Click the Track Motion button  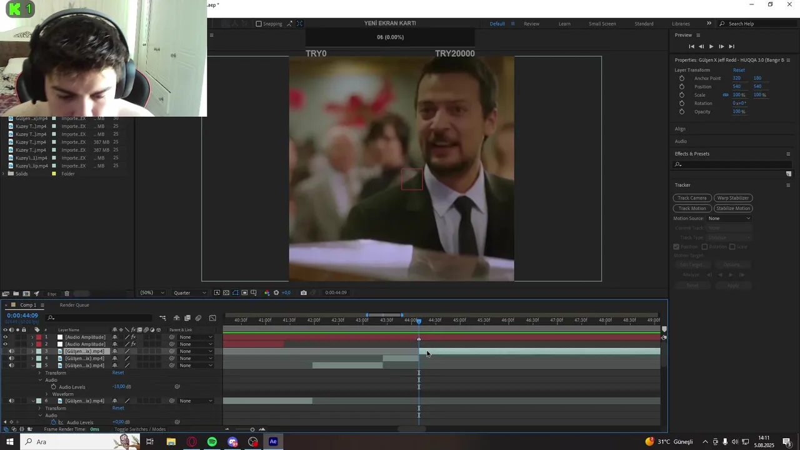[x=692, y=208]
